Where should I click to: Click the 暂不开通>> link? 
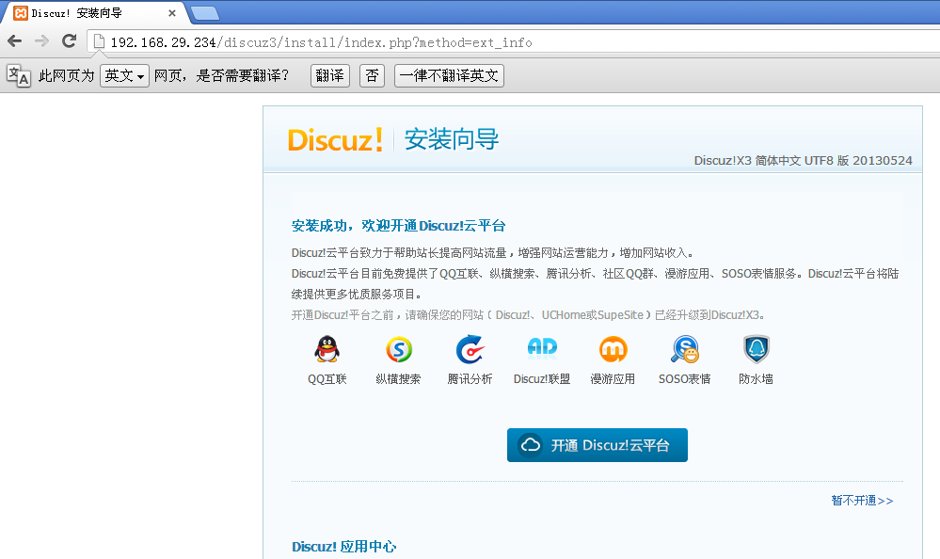862,501
